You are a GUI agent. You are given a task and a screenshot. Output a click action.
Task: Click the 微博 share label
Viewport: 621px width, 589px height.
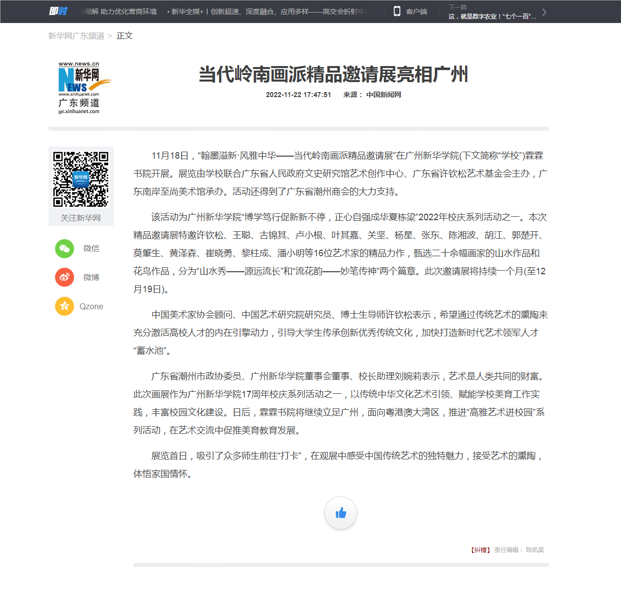(x=91, y=277)
